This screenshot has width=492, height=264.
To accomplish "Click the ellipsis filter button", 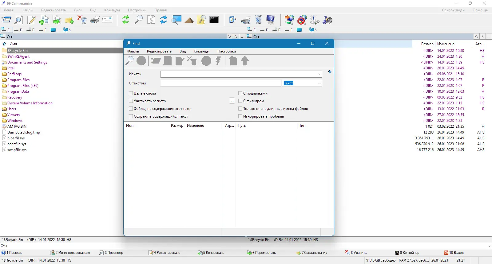I will pos(232,101).
